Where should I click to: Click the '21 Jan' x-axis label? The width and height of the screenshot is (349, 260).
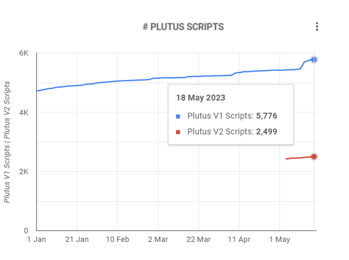coord(77,239)
